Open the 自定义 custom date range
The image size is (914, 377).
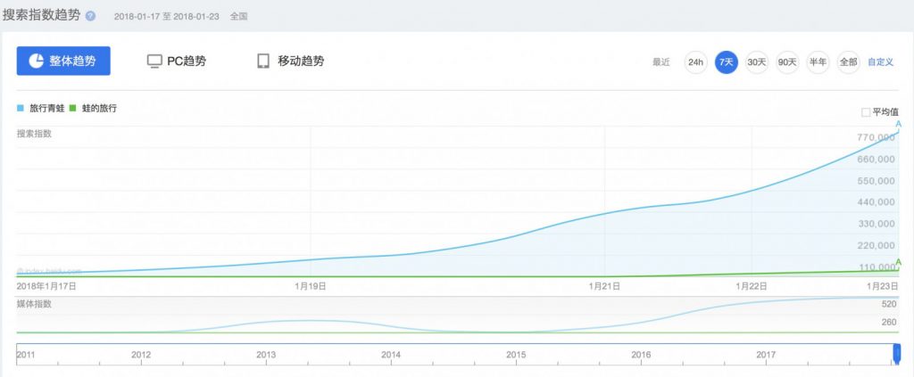(881, 62)
